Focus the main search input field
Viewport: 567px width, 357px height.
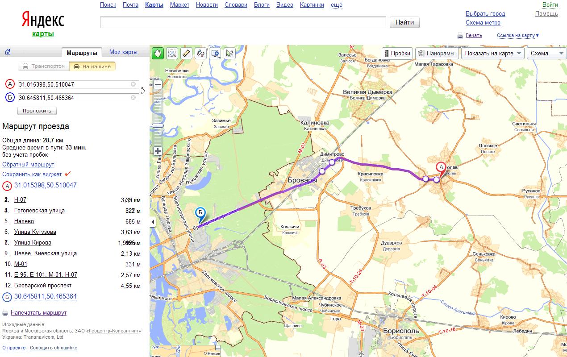pyautogui.click(x=243, y=22)
